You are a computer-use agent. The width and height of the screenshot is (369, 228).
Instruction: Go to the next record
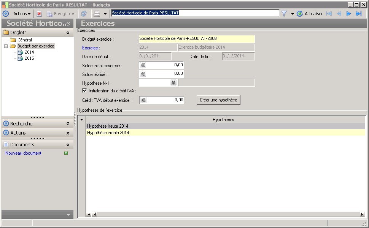point(348,14)
